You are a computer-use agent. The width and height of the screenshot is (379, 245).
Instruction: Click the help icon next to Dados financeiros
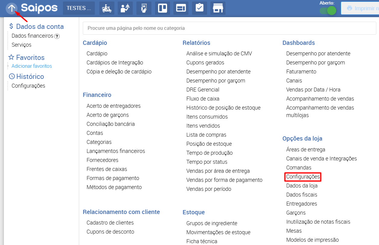(57, 36)
